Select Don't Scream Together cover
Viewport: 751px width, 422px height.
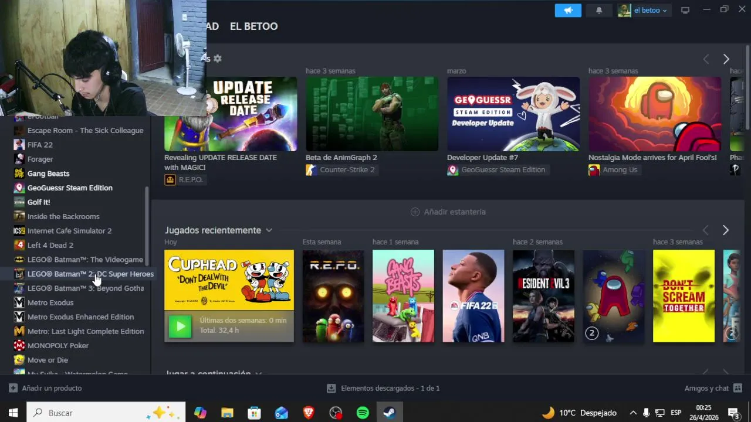684,296
